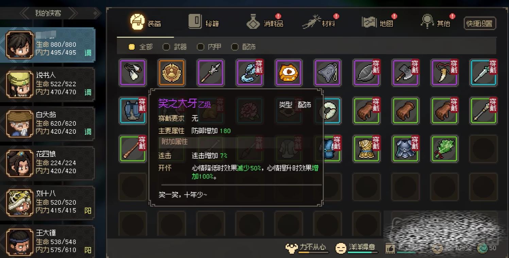Select the 武器 filter radio button
Viewport: 509px width, 258px height.
[x=166, y=47]
